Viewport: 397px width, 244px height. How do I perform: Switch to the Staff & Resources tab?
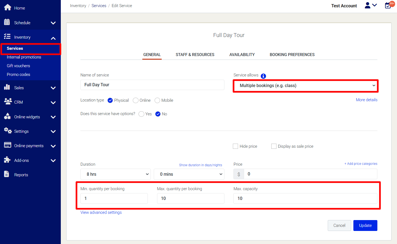click(195, 55)
